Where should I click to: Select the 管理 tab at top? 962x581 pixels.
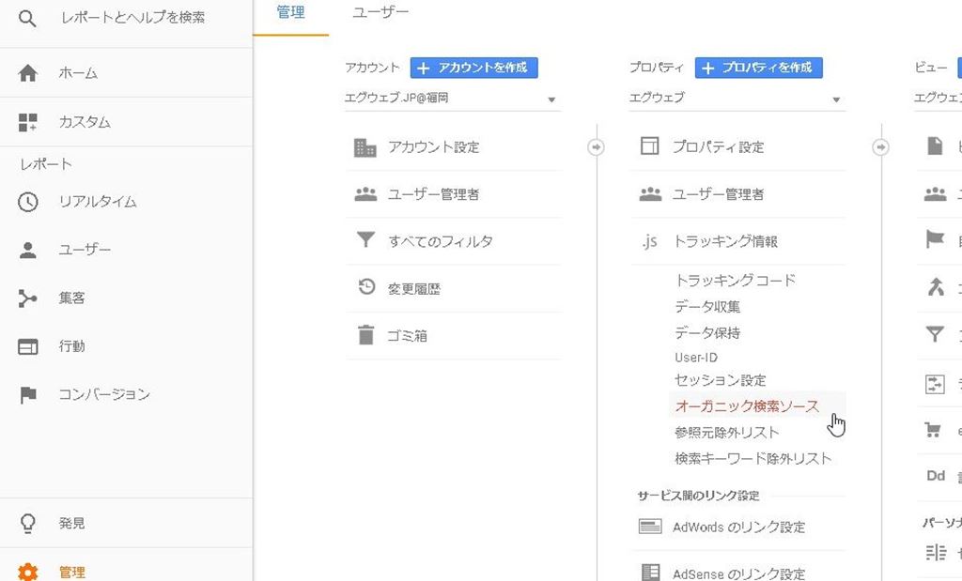(x=290, y=13)
